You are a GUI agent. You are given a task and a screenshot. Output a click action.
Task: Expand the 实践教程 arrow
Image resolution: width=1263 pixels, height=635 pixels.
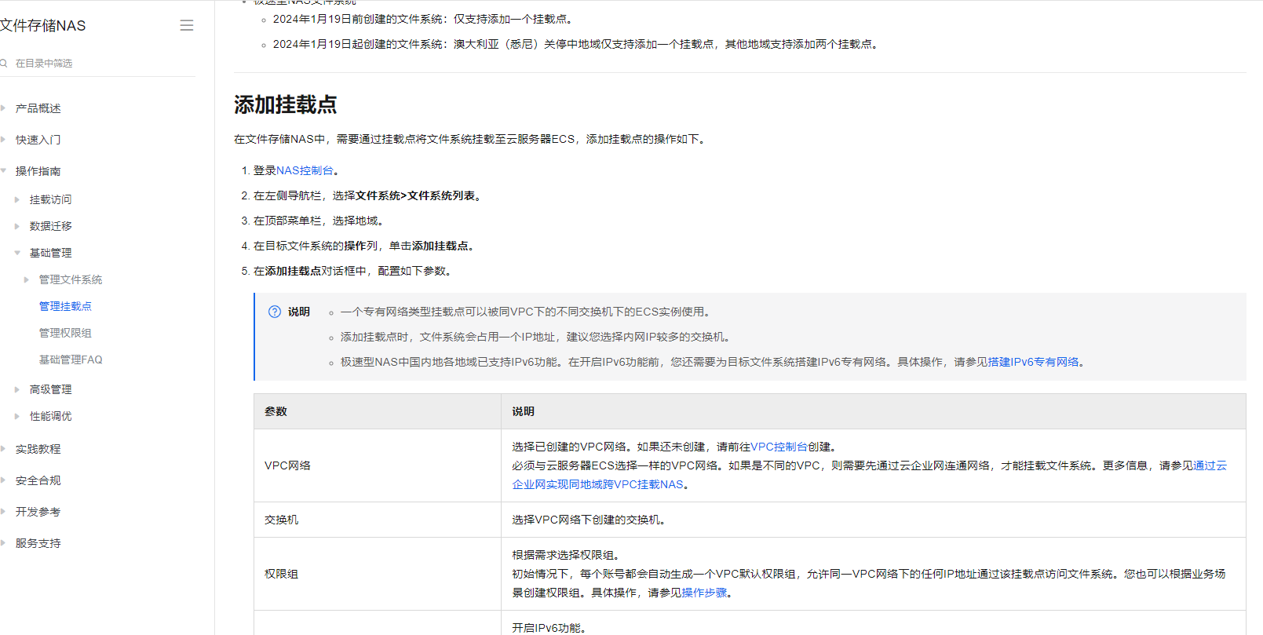tap(3, 449)
